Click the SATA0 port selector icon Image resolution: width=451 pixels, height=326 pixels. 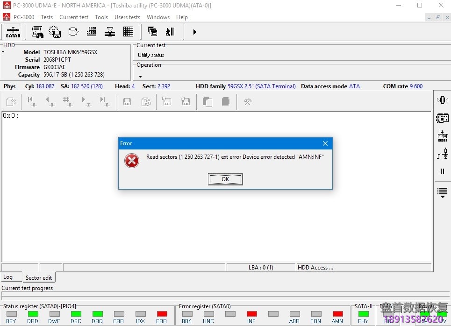click(x=13, y=32)
